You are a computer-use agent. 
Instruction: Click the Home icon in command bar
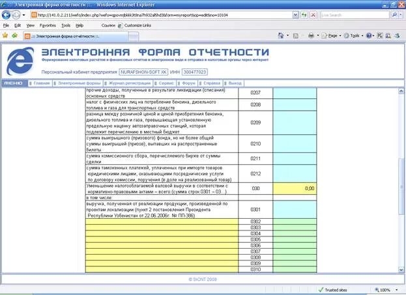point(281,36)
